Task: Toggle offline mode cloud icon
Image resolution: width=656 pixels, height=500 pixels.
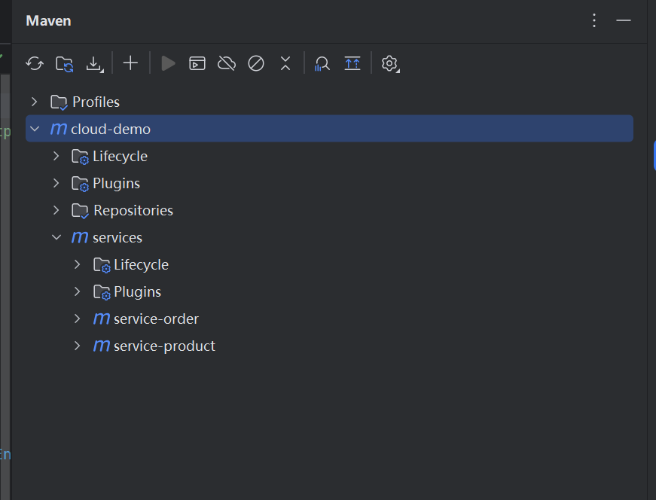Action: [x=227, y=63]
